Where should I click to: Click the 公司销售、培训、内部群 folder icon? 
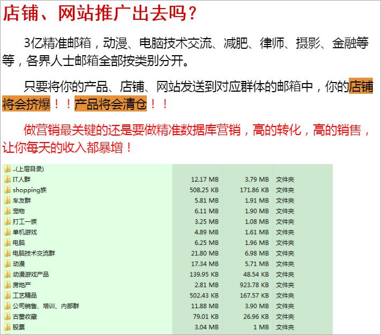[8, 306]
